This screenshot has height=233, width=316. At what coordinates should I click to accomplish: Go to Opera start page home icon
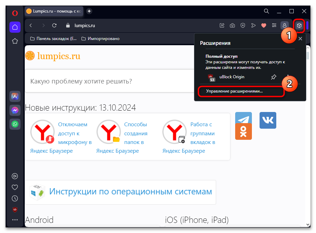tap(15, 27)
